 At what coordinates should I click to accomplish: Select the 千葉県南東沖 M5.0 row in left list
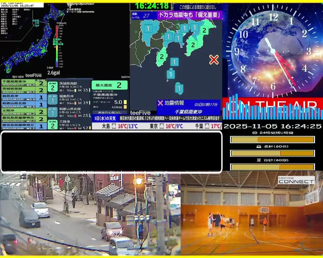pos(24,83)
